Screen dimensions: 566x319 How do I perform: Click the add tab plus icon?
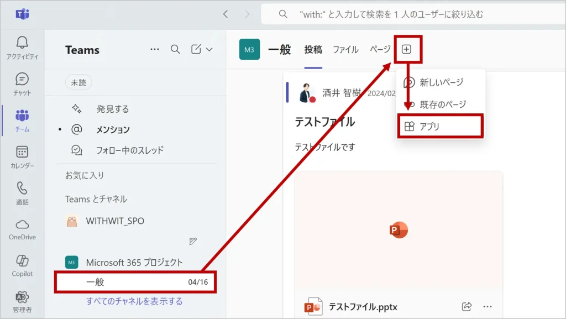point(406,49)
